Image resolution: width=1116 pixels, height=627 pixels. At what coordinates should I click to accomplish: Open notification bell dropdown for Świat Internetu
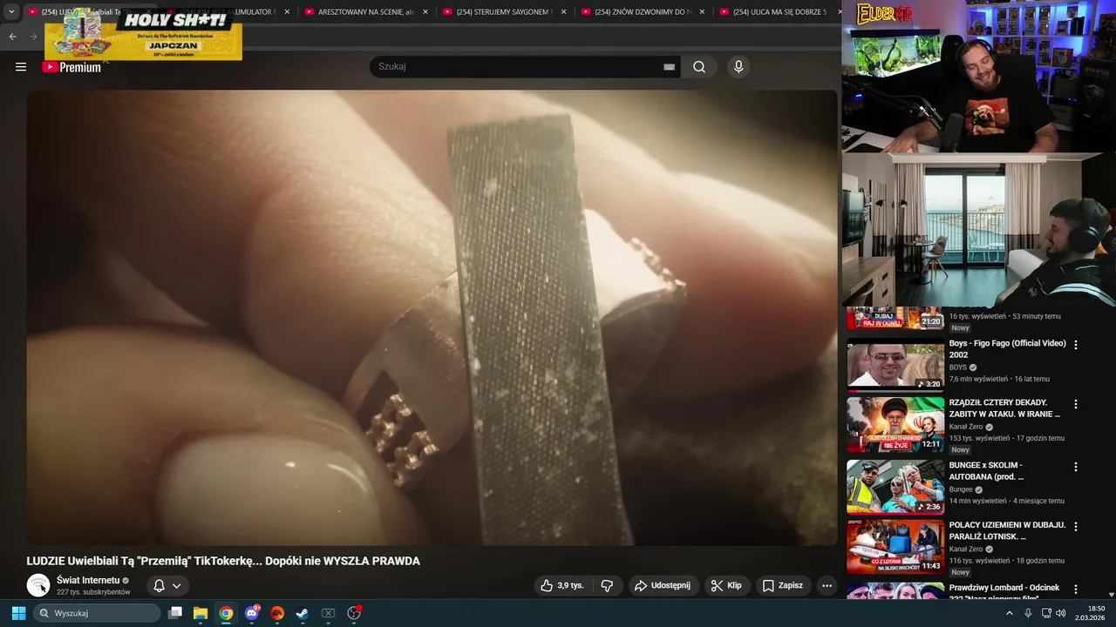167,586
